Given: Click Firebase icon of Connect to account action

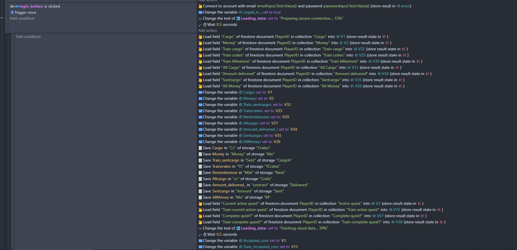Looking at the screenshot, I should [x=200, y=6].
